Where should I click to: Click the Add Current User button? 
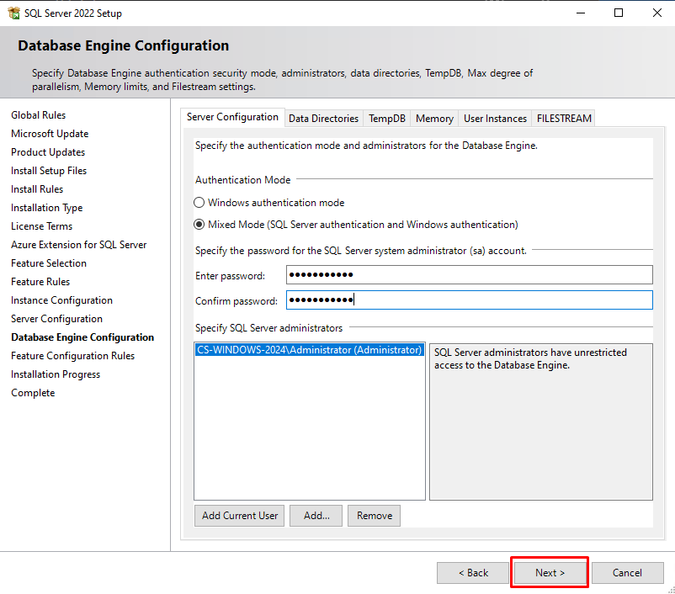(240, 516)
